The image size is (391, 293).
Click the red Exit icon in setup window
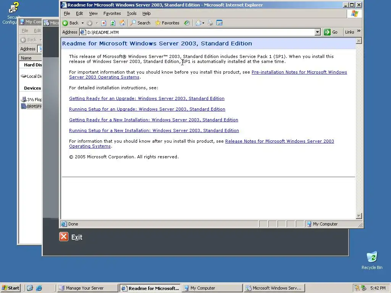tap(64, 237)
